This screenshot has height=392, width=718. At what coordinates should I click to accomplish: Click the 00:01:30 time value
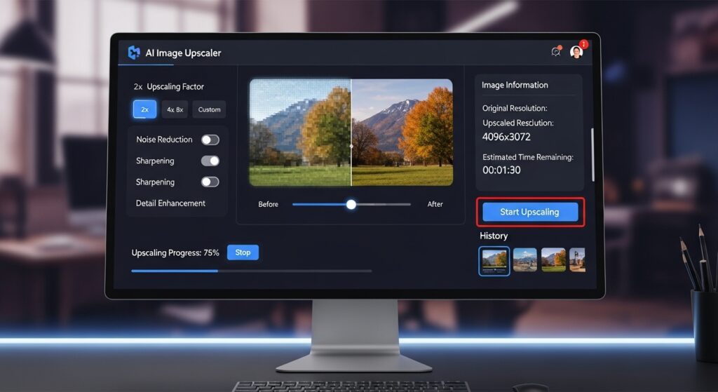point(501,170)
